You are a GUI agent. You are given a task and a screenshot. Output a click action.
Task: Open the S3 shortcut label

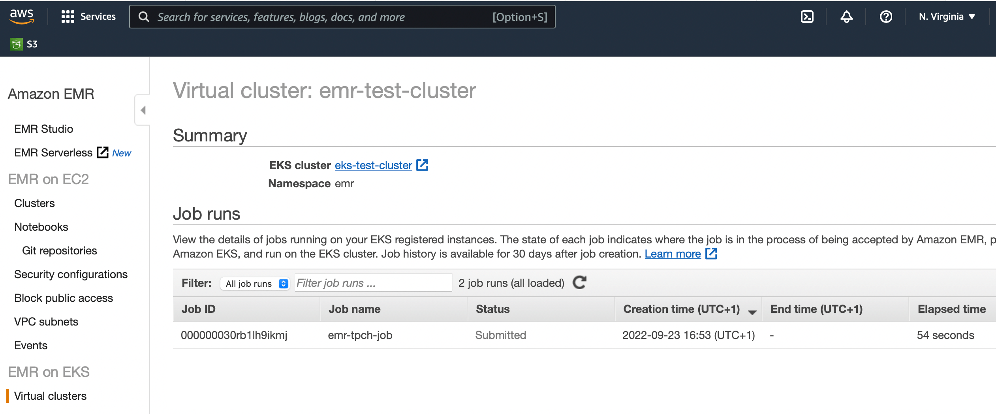pyautogui.click(x=32, y=44)
